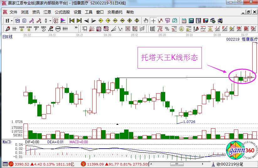Open the 日 period dropdown arrow

point(12,21)
